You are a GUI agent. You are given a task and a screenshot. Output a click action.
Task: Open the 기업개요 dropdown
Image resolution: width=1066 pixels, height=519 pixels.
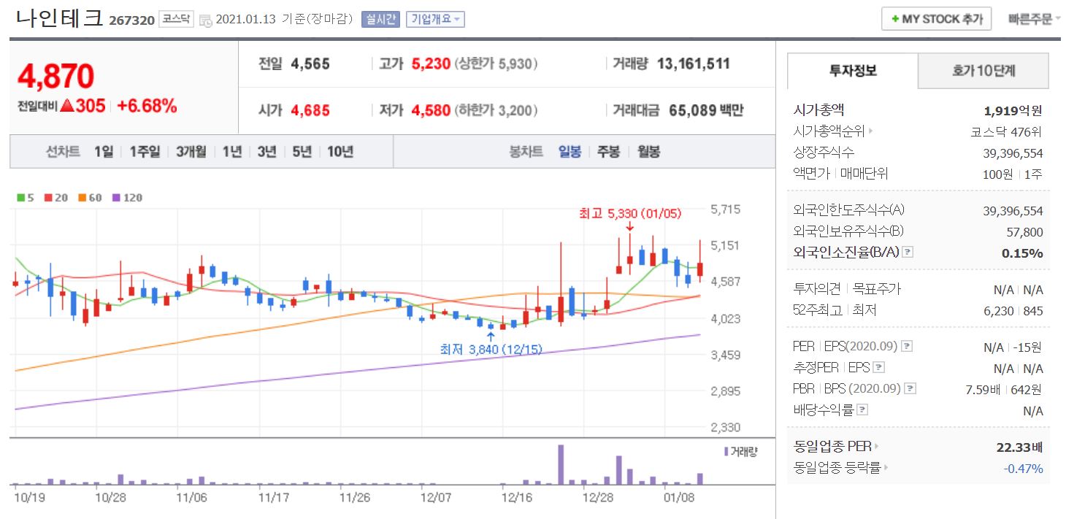435,20
